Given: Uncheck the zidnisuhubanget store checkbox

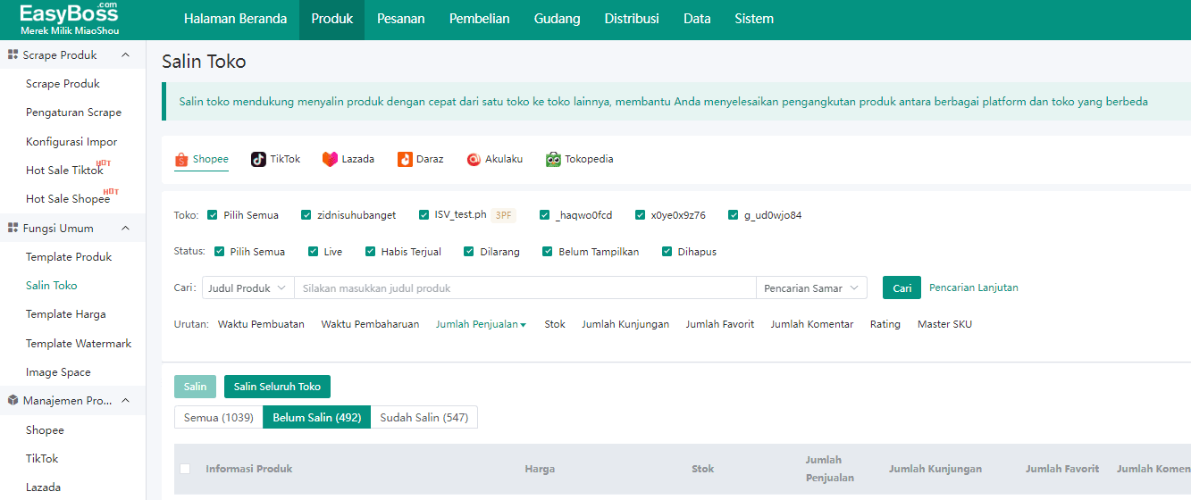Looking at the screenshot, I should coord(306,215).
